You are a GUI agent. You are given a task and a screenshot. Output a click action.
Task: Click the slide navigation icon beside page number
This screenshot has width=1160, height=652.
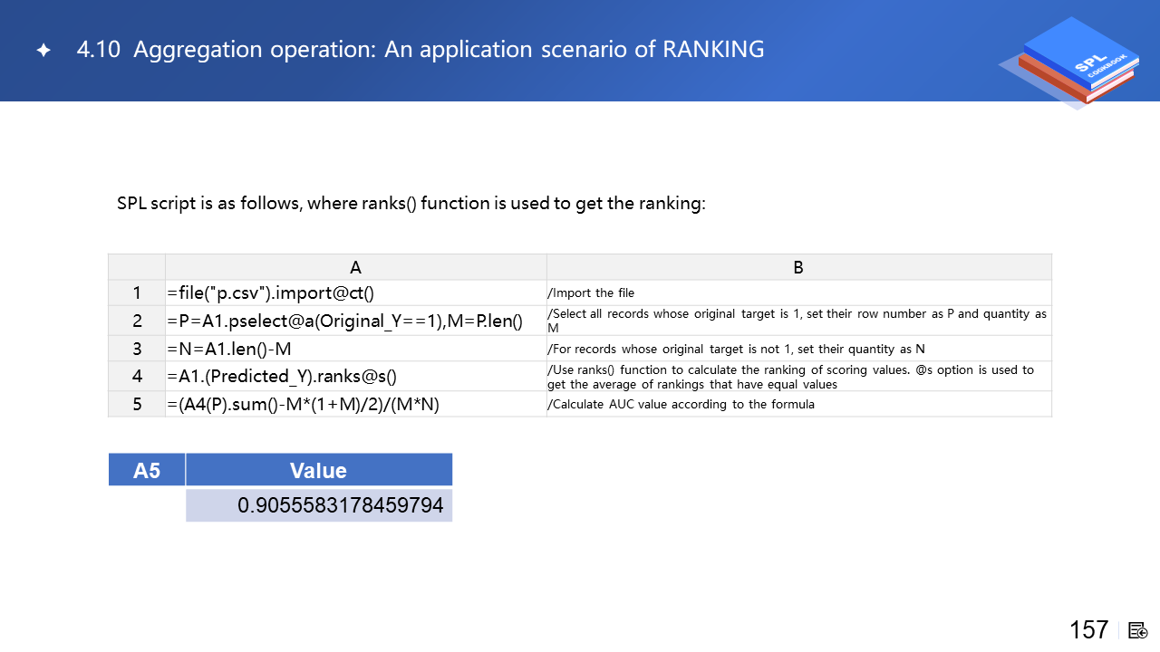coord(1138,630)
